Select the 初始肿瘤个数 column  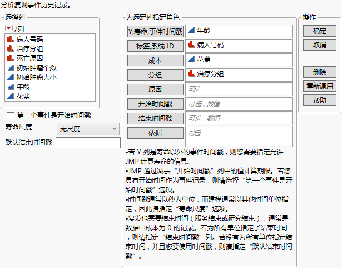tap(50, 68)
